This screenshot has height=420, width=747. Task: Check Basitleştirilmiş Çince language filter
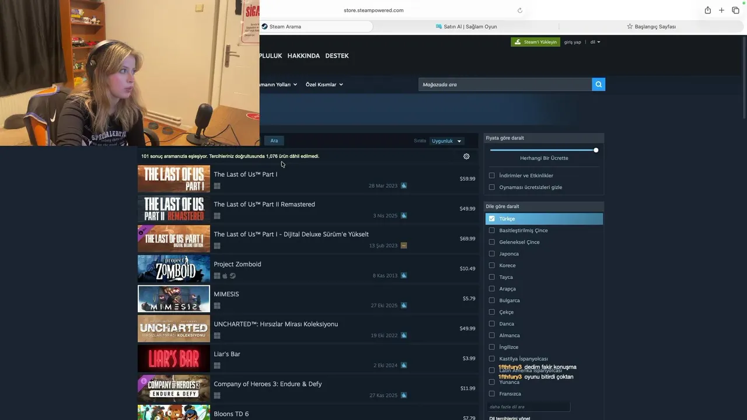point(491,230)
